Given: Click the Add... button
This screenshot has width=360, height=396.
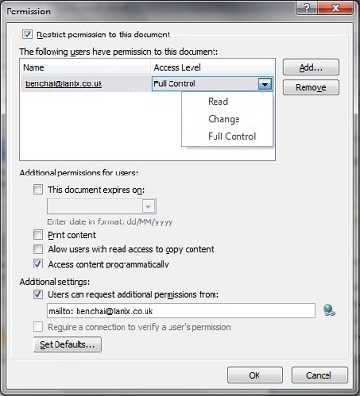Looking at the screenshot, I should pos(311,67).
